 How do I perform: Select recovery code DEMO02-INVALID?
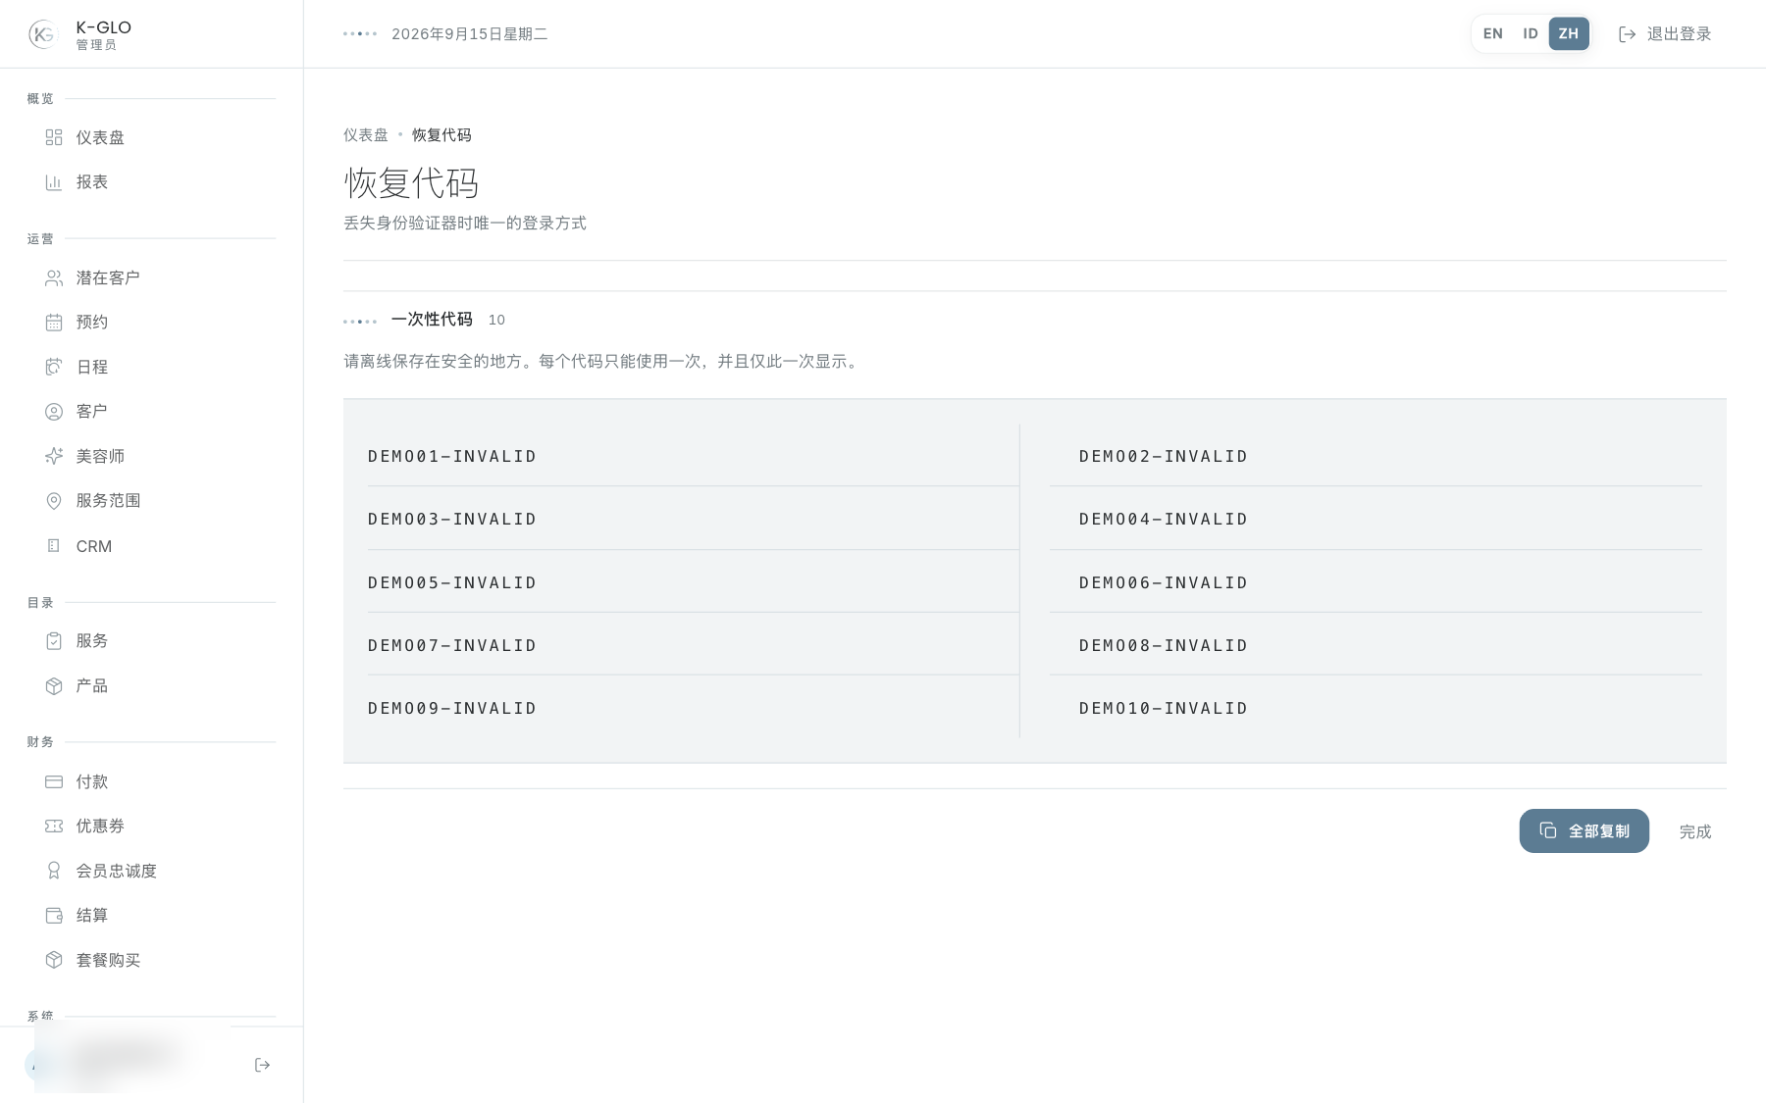point(1164,456)
